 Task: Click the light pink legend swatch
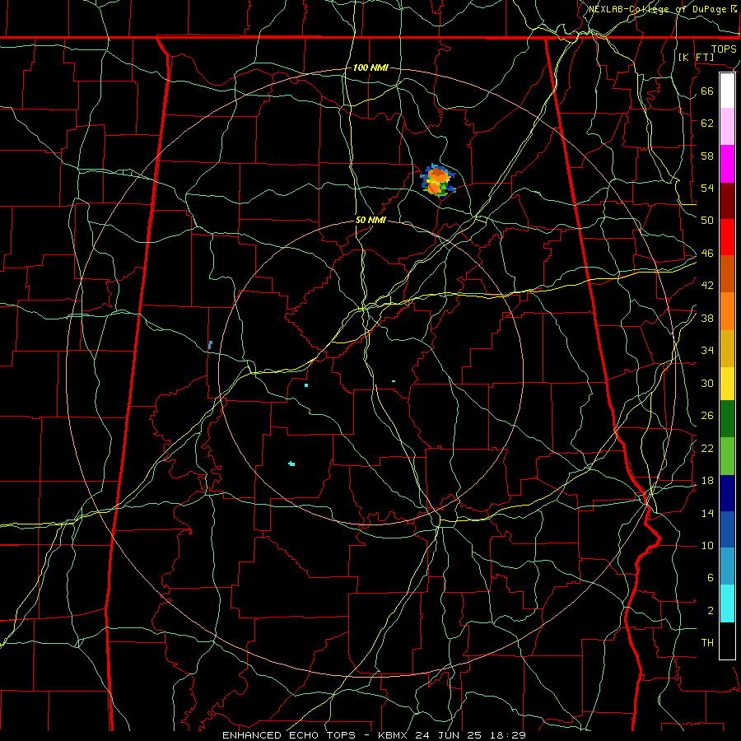(x=727, y=127)
